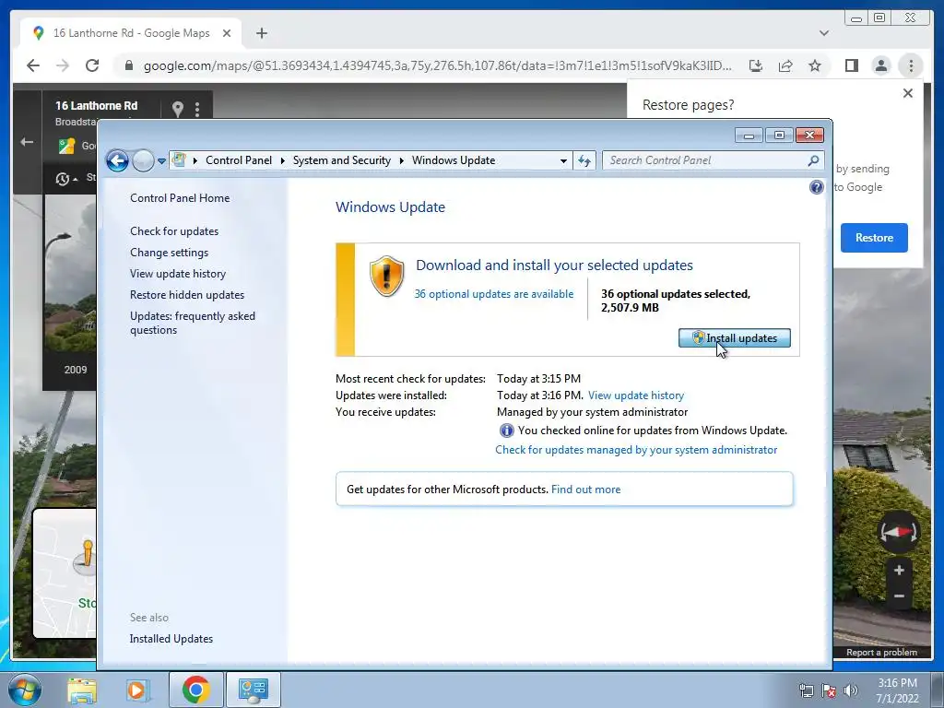944x708 pixels.
Task: Click the refresh button in Control Panel address bar
Action: [x=584, y=160]
